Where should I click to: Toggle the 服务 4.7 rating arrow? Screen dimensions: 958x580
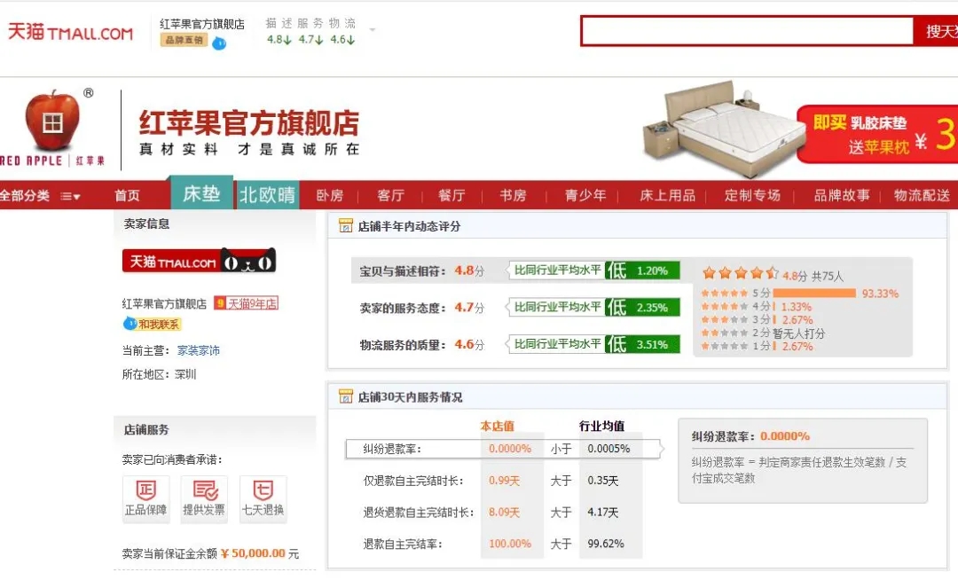coord(310,40)
